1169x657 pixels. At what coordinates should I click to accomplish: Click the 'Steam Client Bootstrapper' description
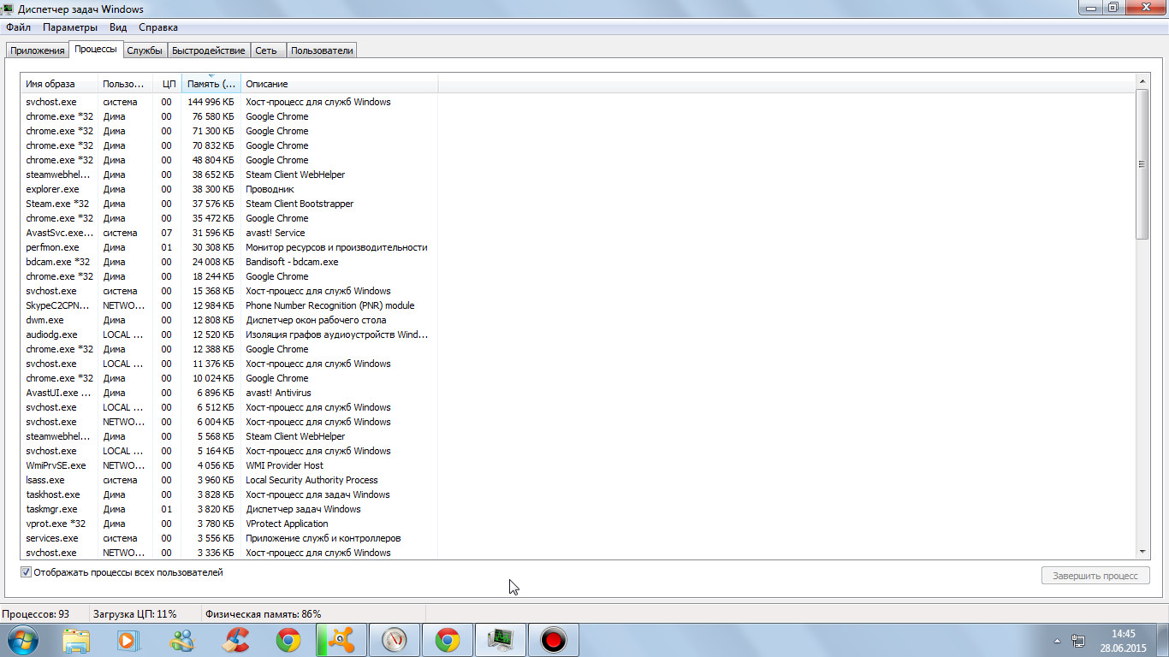pos(300,204)
